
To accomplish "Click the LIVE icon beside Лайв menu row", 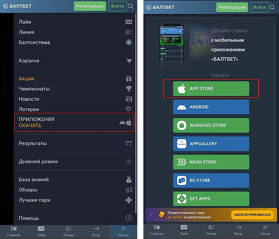I will click(x=129, y=22).
